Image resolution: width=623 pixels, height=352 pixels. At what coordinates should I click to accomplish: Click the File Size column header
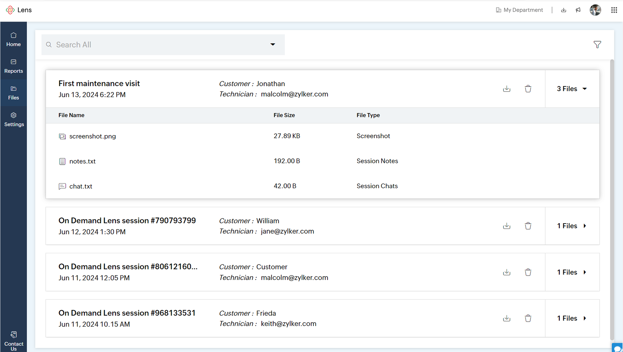tap(284, 115)
